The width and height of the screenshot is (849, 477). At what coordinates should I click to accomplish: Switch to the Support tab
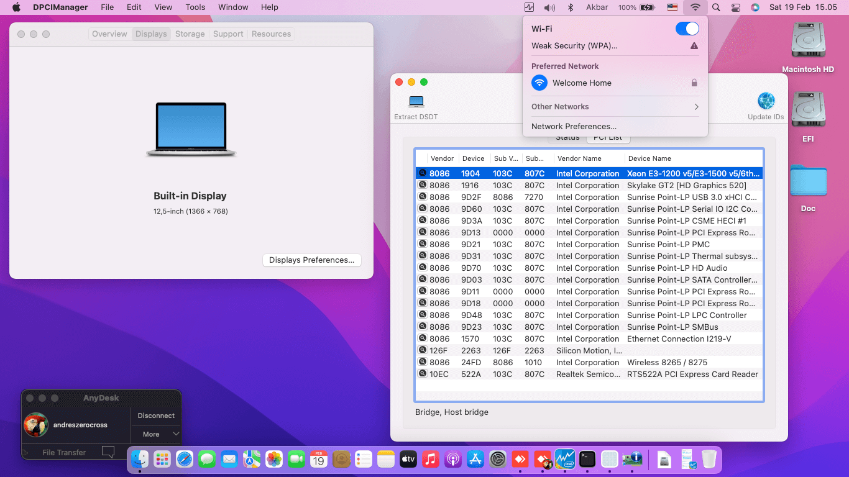click(x=228, y=34)
